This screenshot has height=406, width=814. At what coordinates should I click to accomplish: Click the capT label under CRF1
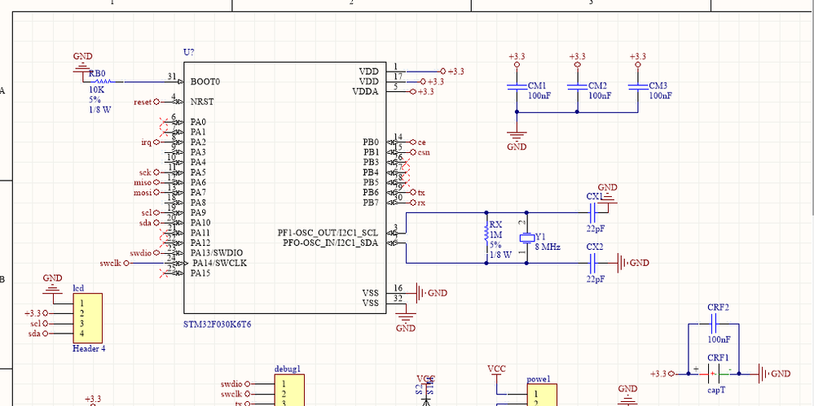715,390
